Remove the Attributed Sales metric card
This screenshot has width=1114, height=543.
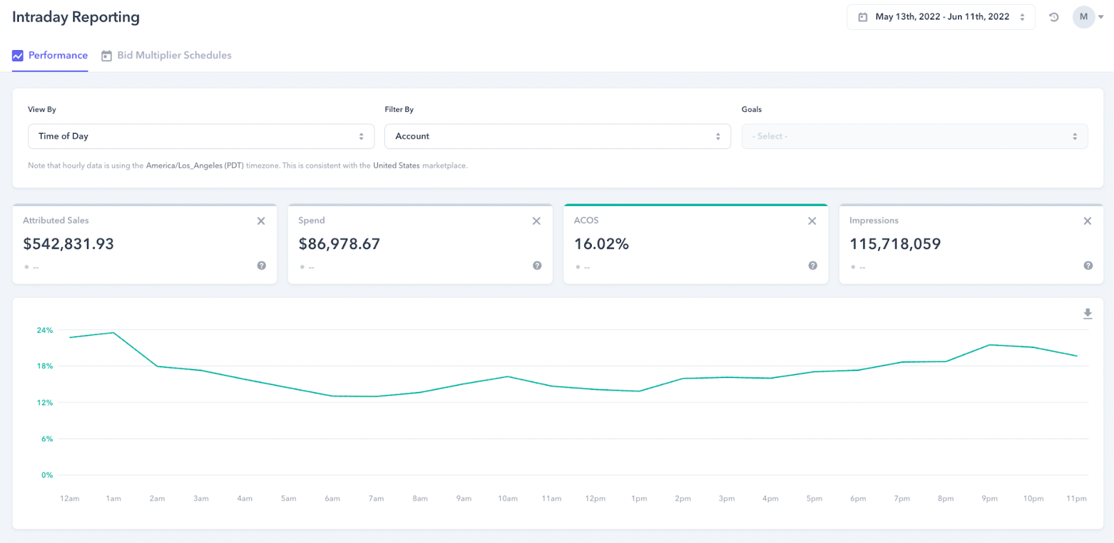[261, 221]
